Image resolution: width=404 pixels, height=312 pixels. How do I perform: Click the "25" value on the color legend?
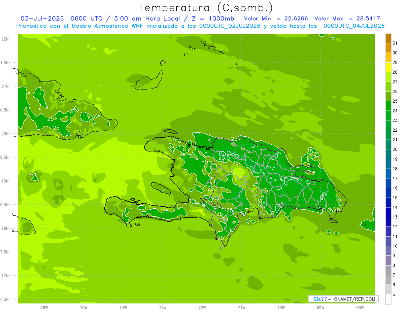[x=395, y=101]
